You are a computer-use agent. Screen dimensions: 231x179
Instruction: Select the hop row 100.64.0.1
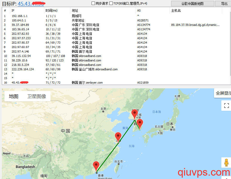click(x=116, y=20)
